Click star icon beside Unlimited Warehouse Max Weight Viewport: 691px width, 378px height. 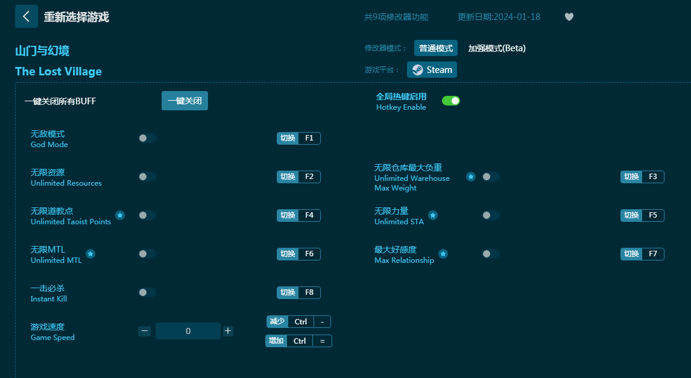(x=471, y=177)
